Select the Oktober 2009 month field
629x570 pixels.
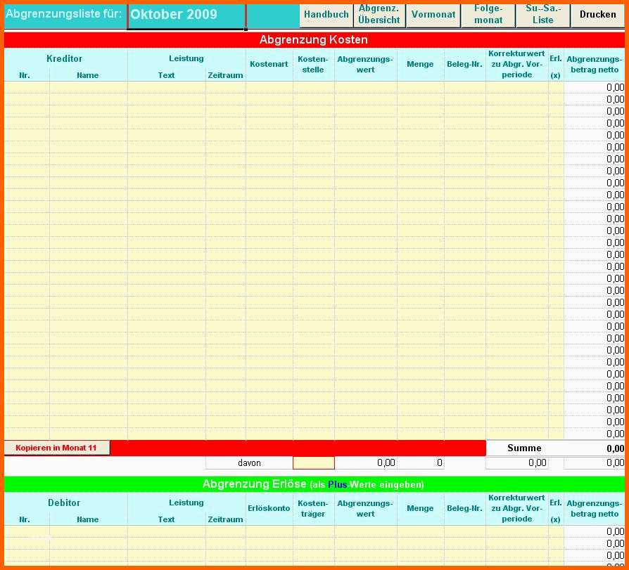pyautogui.click(x=186, y=15)
